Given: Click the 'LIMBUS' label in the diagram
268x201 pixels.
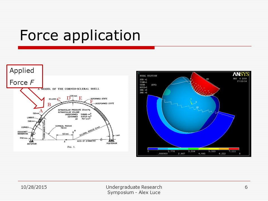Looking at the screenshot, I should (30, 118).
